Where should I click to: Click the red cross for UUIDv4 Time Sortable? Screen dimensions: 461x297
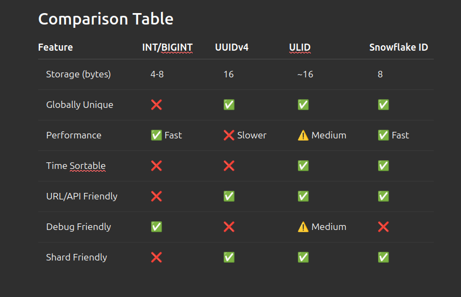point(229,166)
